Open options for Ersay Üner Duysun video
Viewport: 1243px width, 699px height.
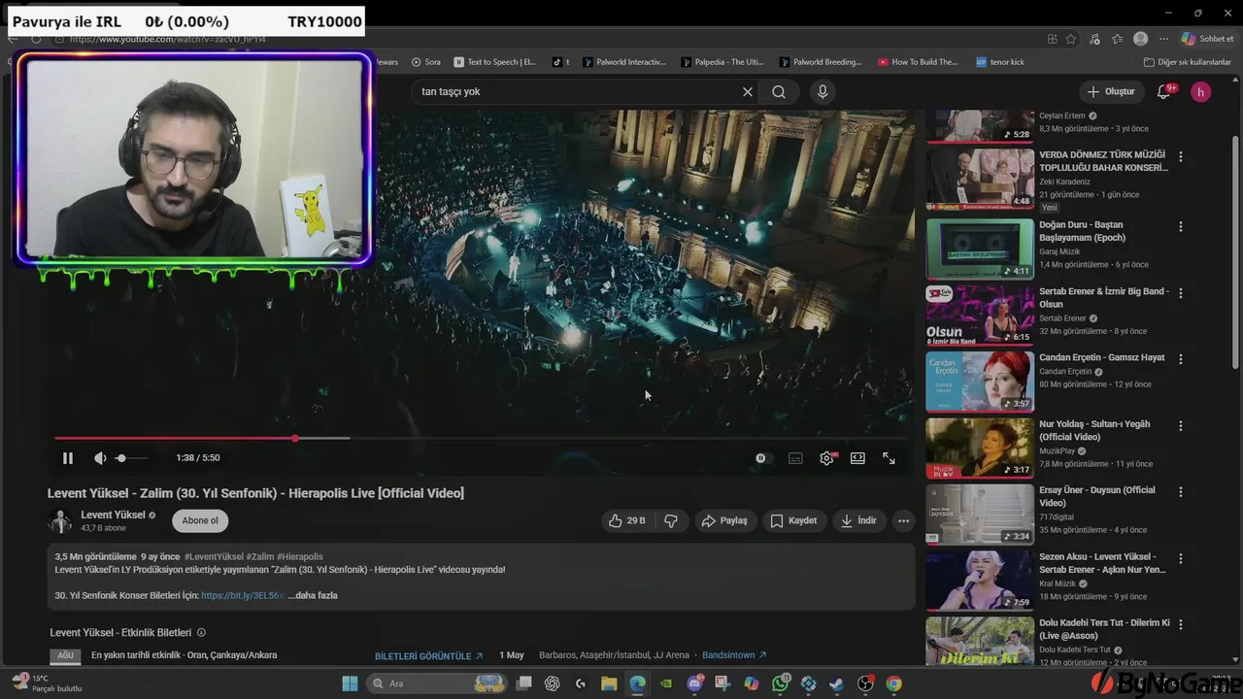(x=1181, y=492)
